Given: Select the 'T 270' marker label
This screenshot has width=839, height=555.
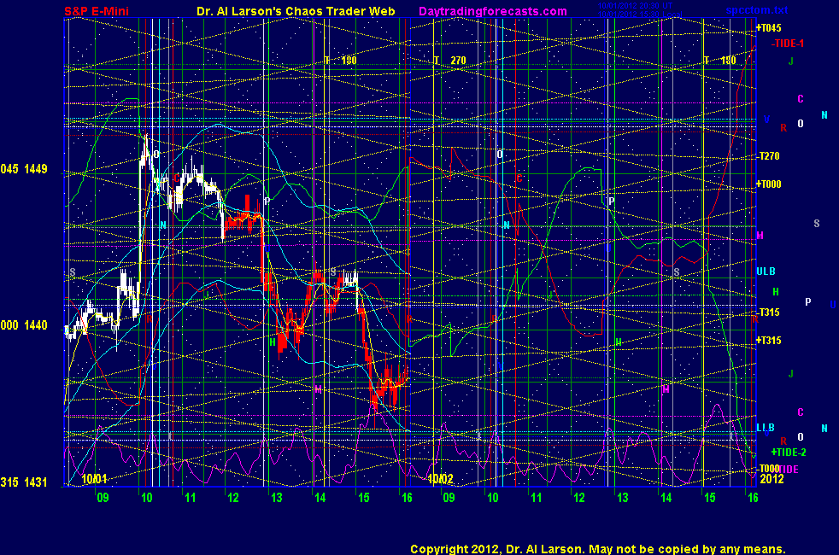Looking at the screenshot, I should tap(450, 61).
